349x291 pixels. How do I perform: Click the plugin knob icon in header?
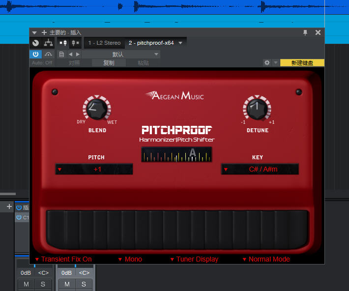pos(35,43)
